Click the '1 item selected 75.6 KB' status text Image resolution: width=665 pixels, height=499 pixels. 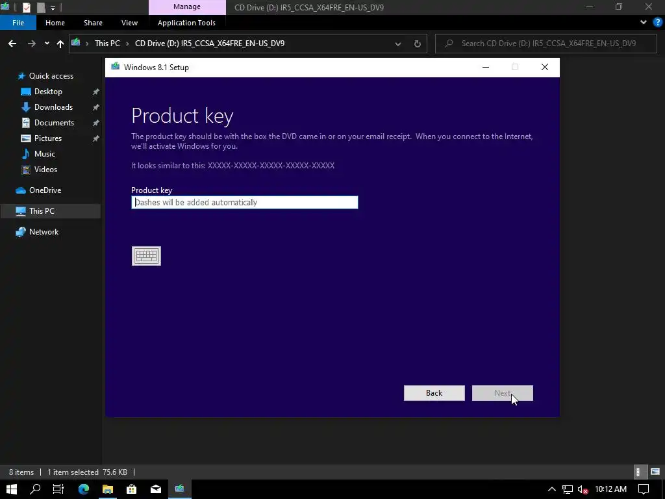tap(88, 472)
